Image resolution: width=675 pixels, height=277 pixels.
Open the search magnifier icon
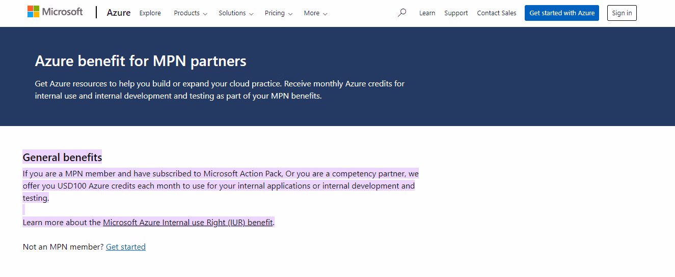[402, 13]
